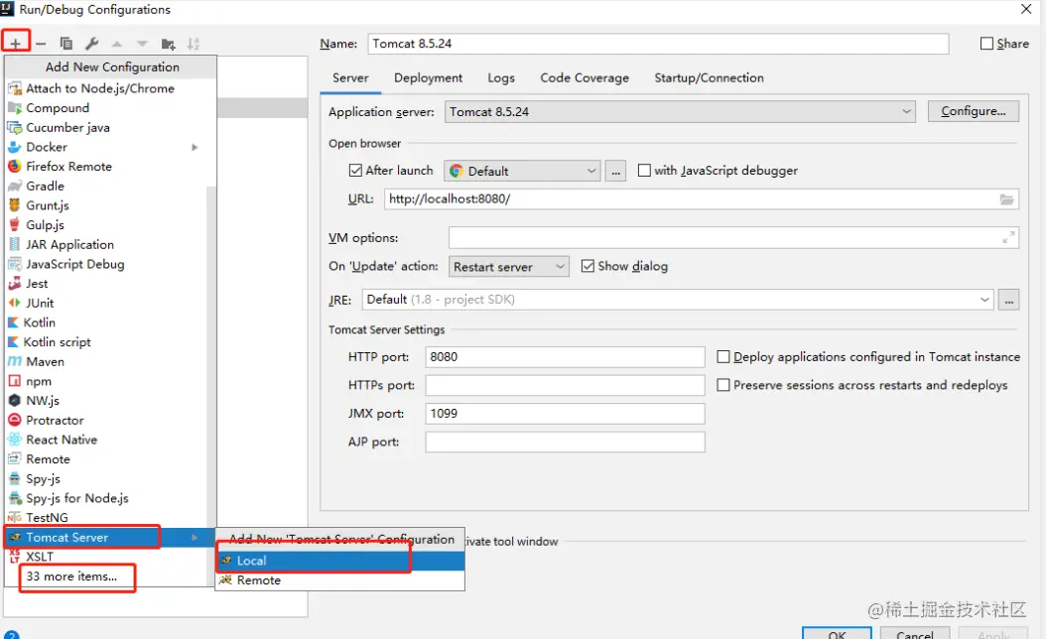Expand the Tomcat Server submenu arrow
This screenshot has width=1046, height=639.
195,538
